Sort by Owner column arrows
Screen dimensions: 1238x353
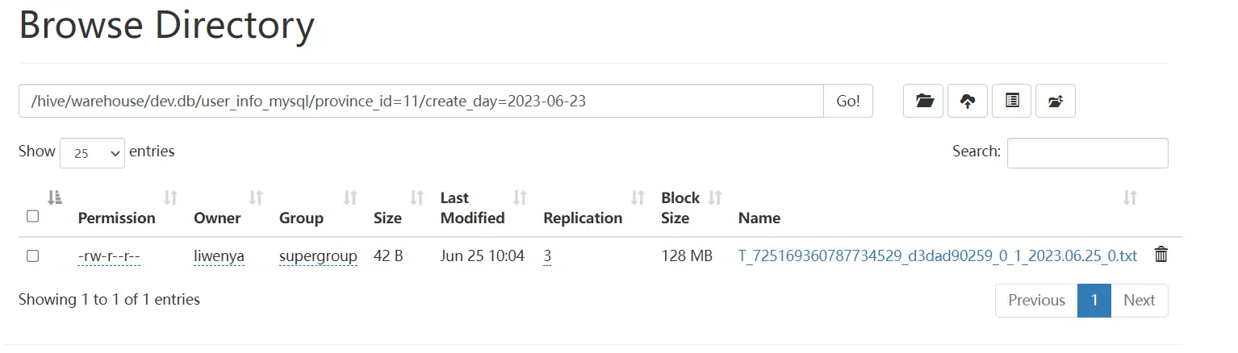256,197
